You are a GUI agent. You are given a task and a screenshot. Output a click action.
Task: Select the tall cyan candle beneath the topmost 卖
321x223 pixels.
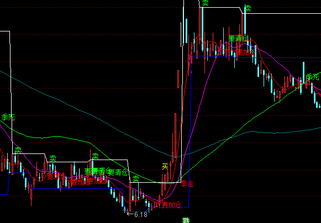click(x=202, y=29)
